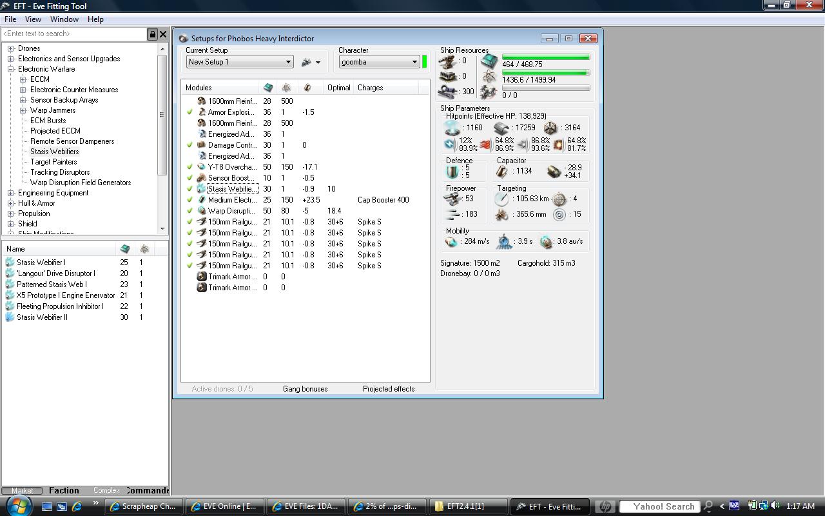The height and width of the screenshot is (516, 825).
Task: Click the lock icon beside the search box
Action: pyautogui.click(x=153, y=34)
